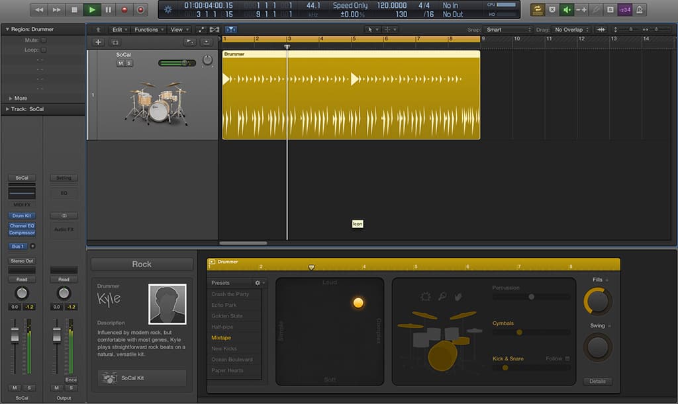Viewport: 678px width, 404px height.
Task: Open the global tracks flag button
Action: (190, 42)
